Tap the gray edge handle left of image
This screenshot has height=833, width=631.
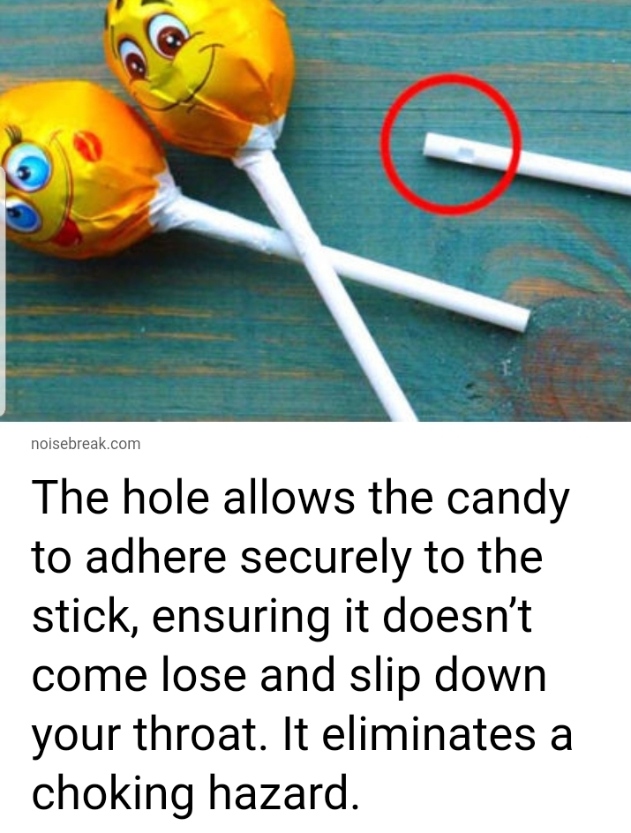pyautogui.click(x=3, y=291)
